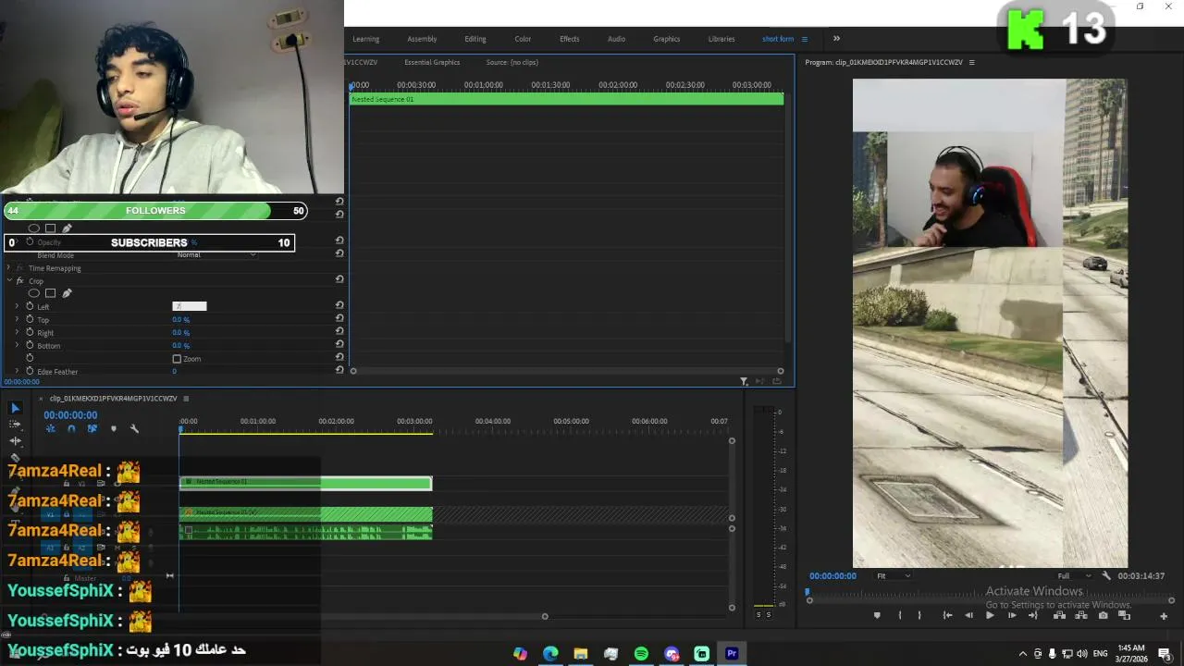1184x666 pixels.
Task: Enable the Zoom checkbox in Crop effect
Action: point(177,359)
